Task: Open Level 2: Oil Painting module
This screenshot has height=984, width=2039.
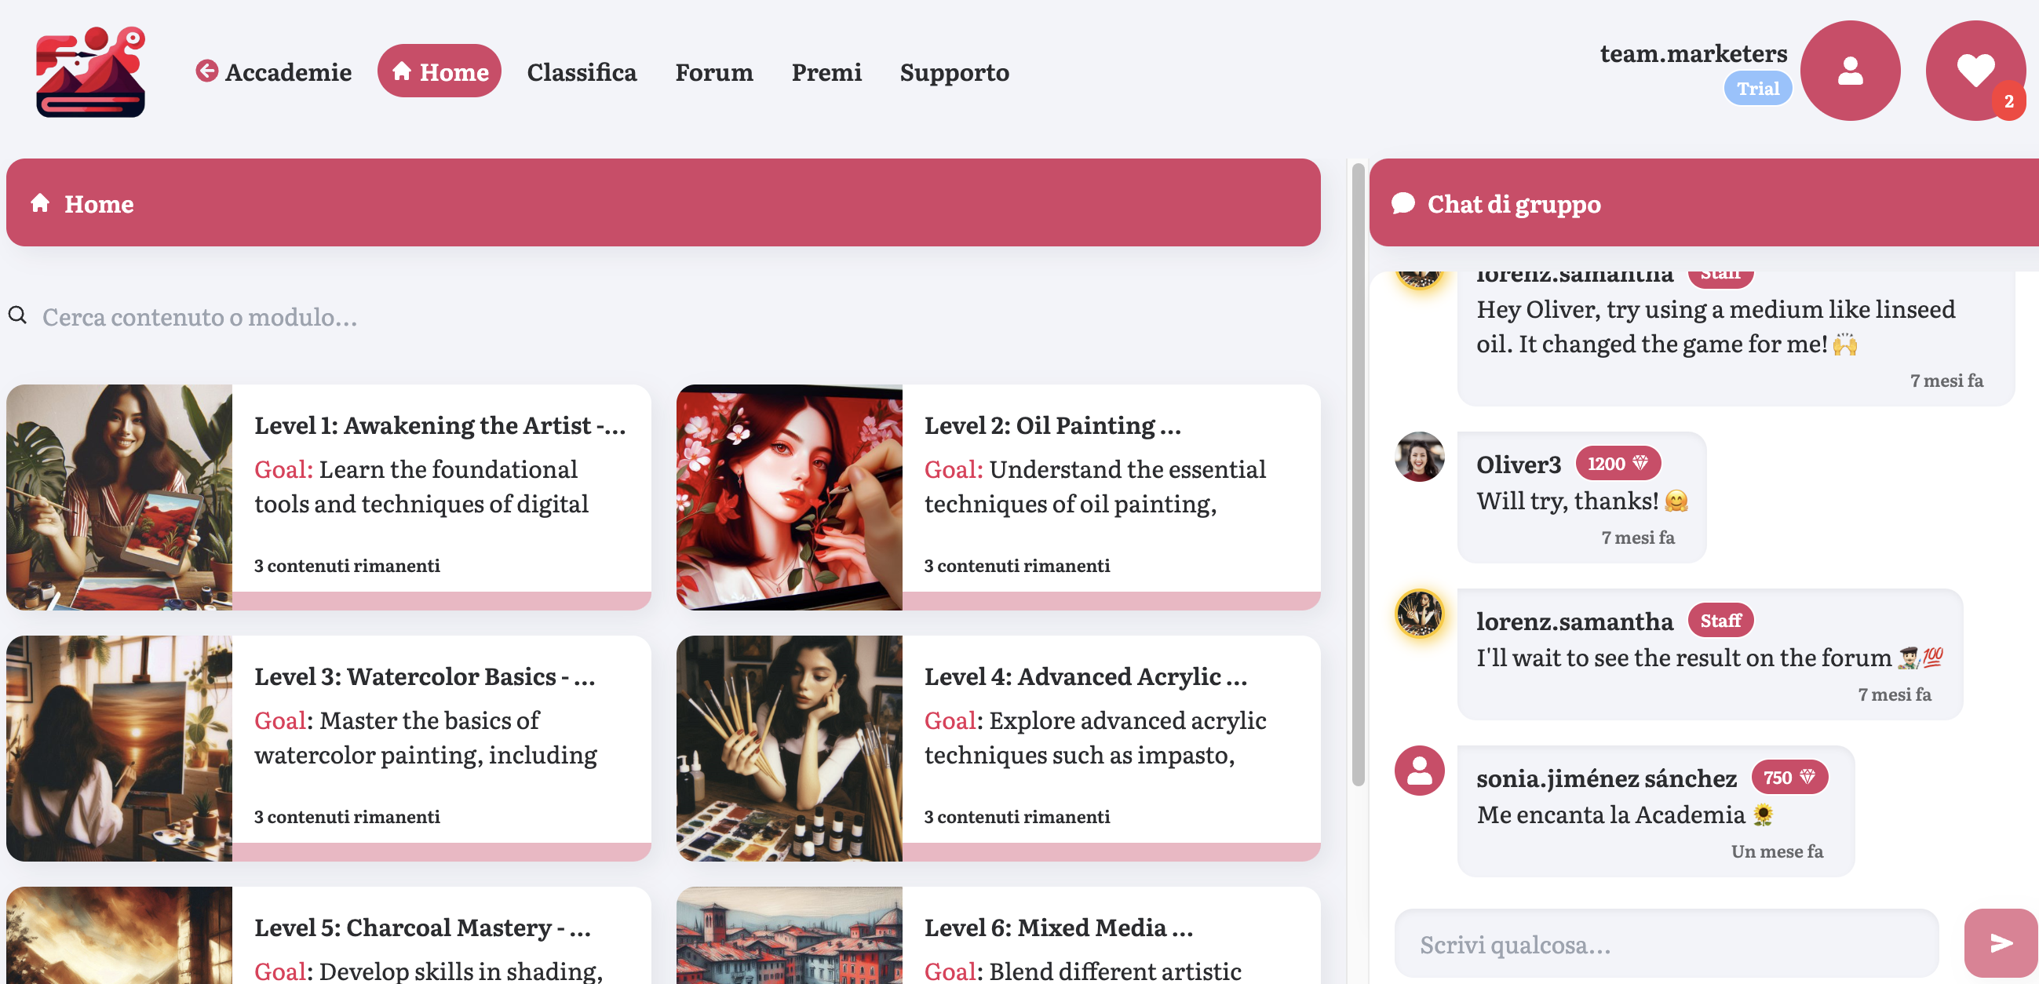Action: coord(1052,426)
